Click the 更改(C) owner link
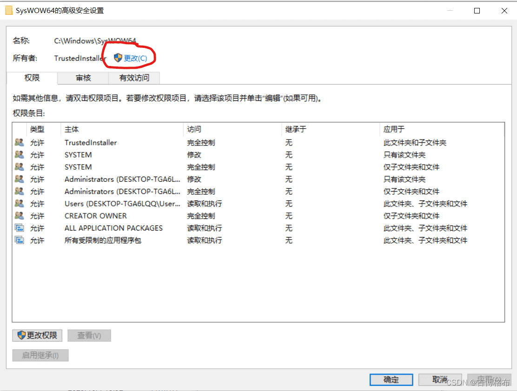The image size is (517, 391). pyautogui.click(x=135, y=58)
